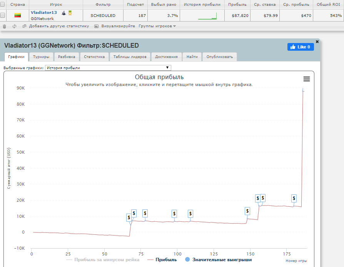Click the Facebook Like button
344x267 pixels.
point(301,47)
